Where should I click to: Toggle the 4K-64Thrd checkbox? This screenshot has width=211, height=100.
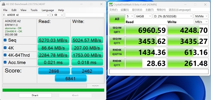click(5, 55)
